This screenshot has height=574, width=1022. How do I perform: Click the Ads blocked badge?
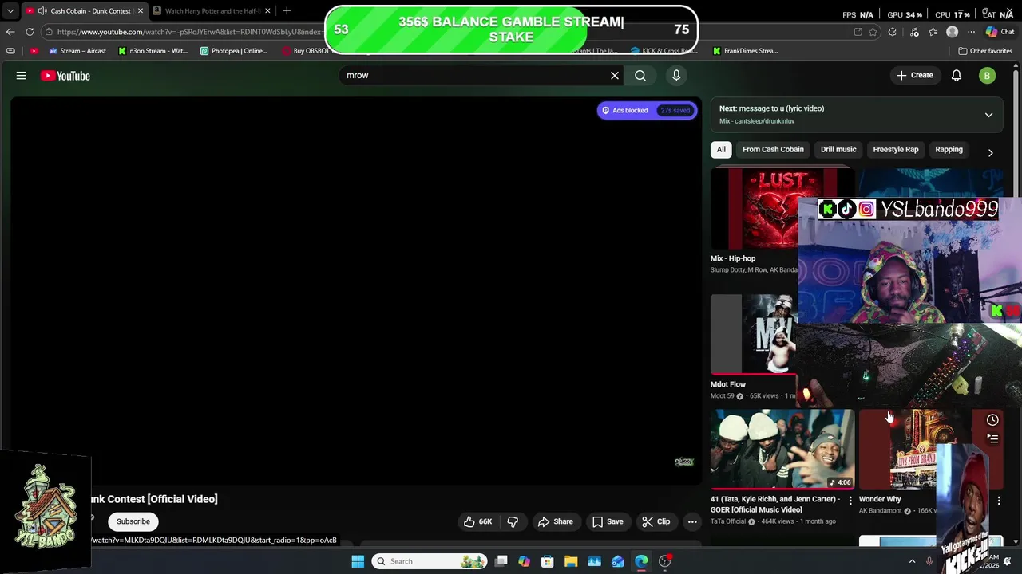pos(646,110)
